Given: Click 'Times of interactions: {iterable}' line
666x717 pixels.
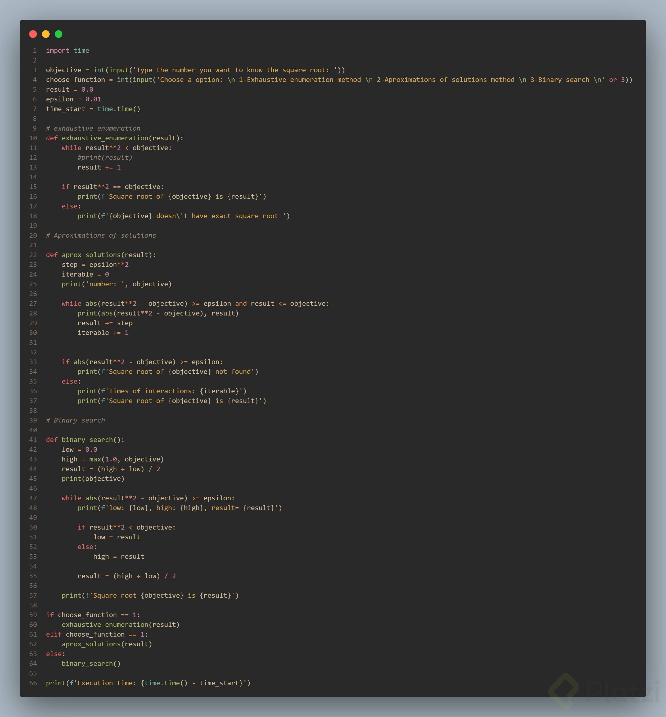Looking at the screenshot, I should (x=162, y=391).
